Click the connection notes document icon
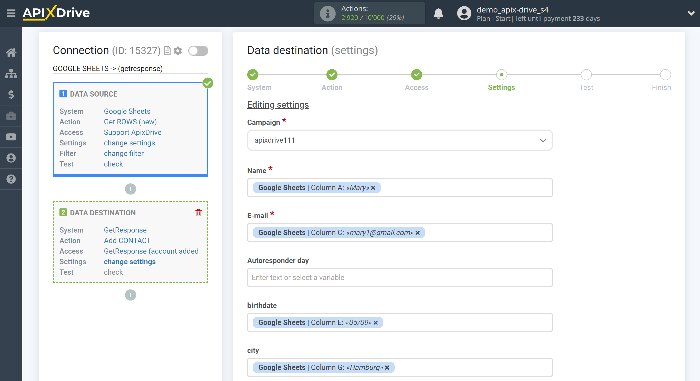 click(167, 51)
